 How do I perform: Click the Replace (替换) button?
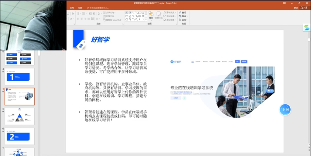point(184,16)
